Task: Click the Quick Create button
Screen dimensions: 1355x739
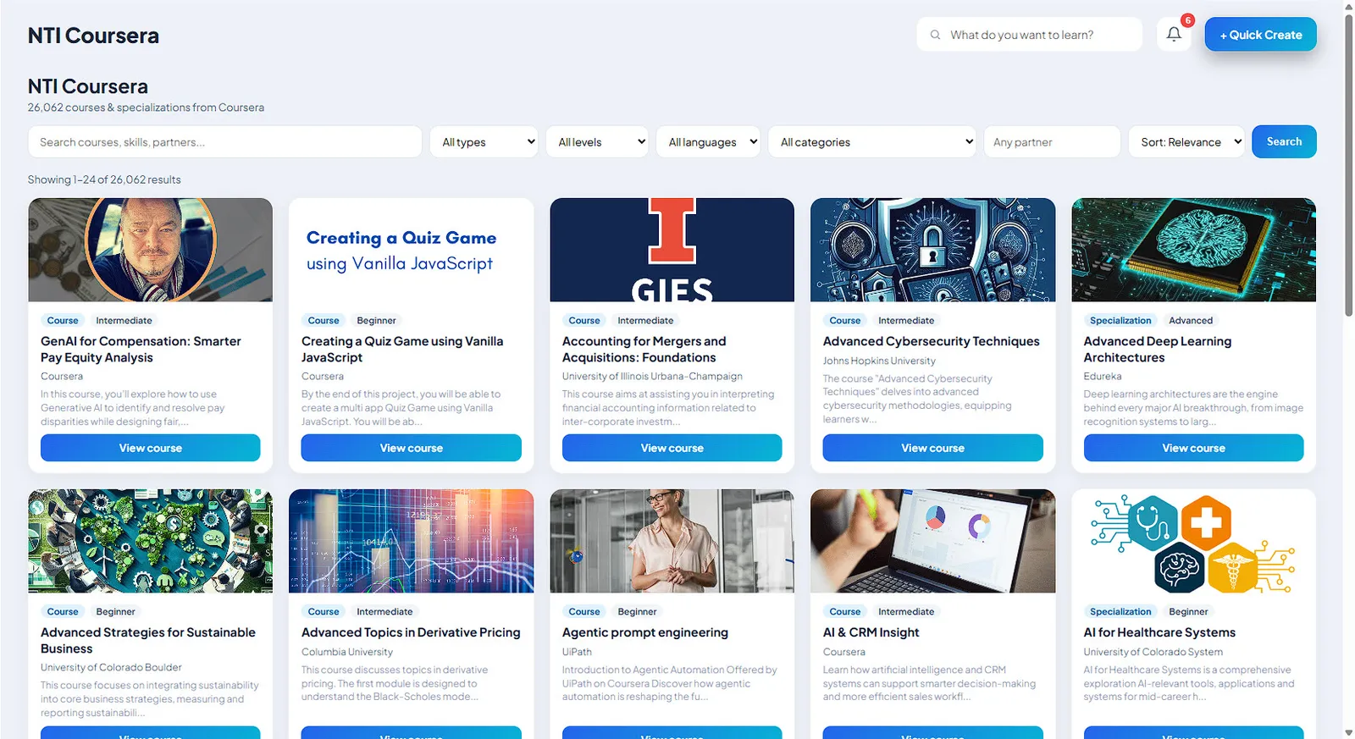Action: [1261, 35]
